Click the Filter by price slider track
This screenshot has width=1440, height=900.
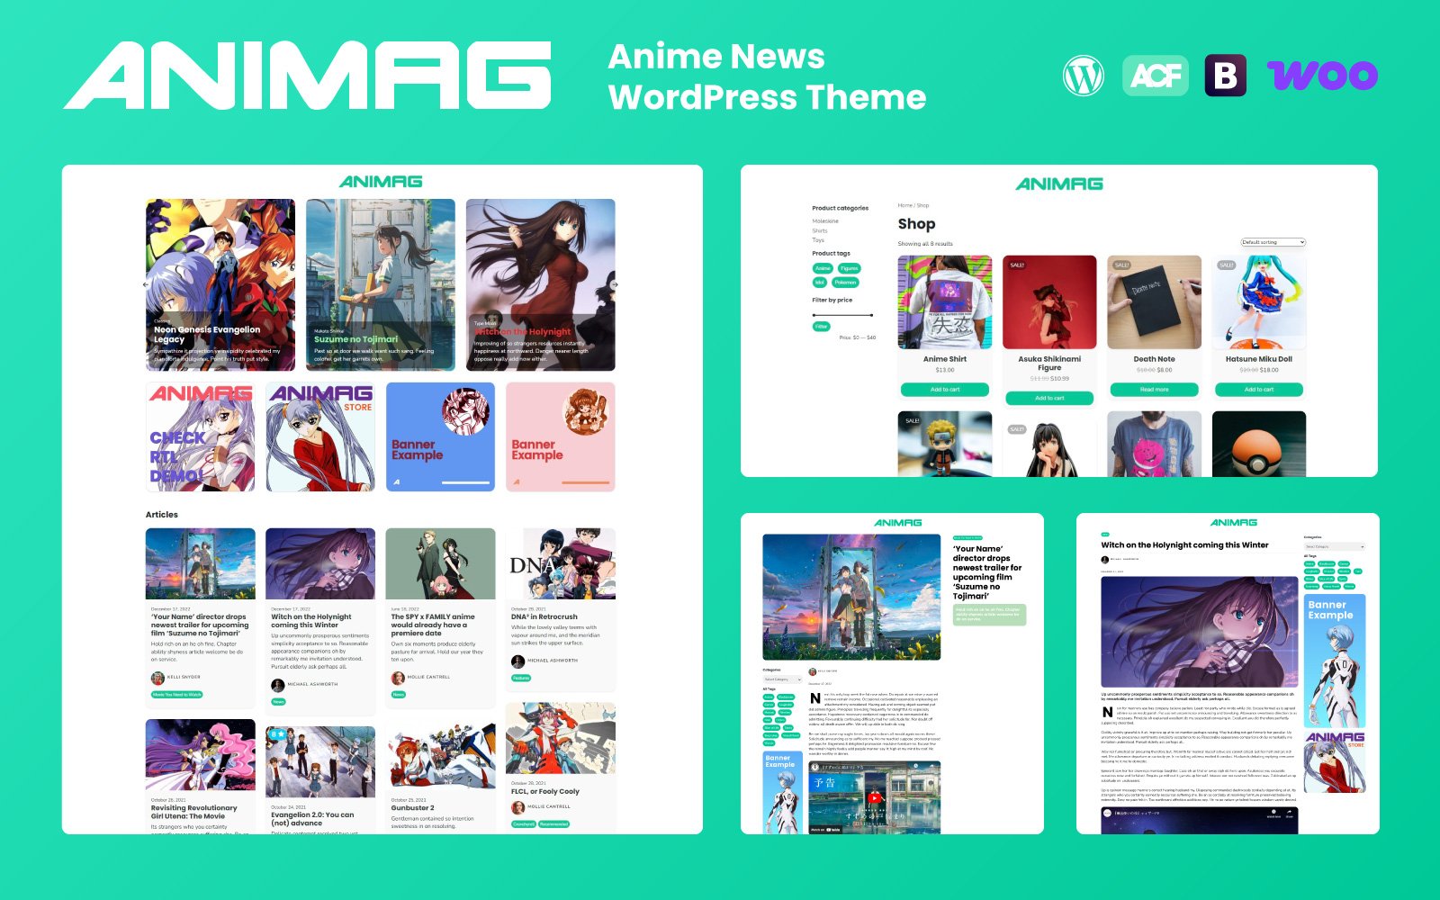point(842,315)
